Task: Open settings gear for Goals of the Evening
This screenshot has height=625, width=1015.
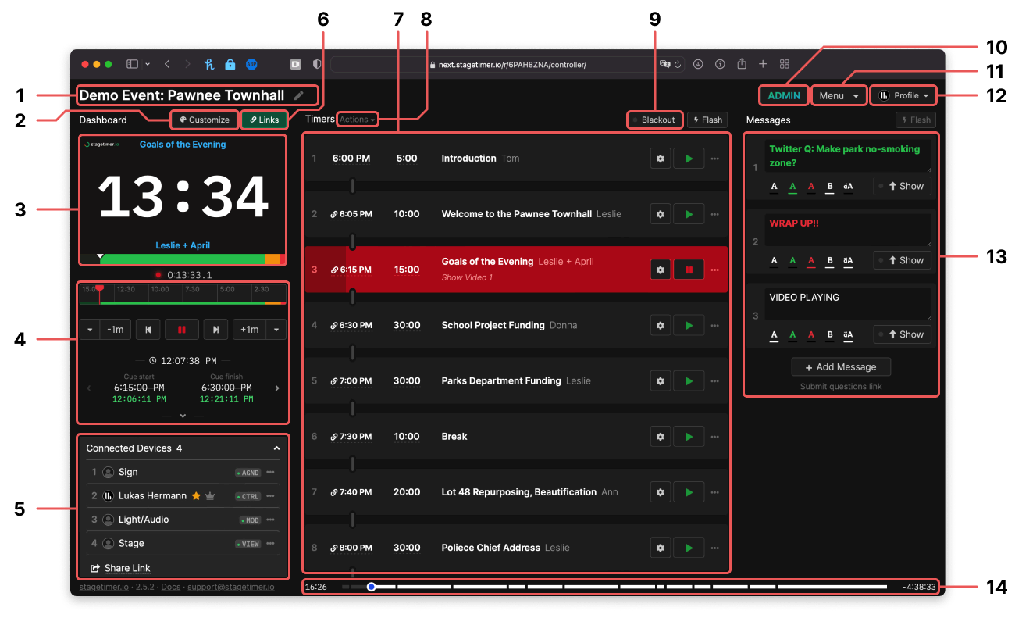Action: click(x=661, y=270)
